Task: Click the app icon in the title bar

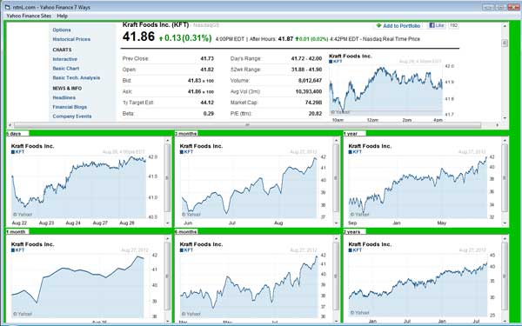Action: pos(7,7)
